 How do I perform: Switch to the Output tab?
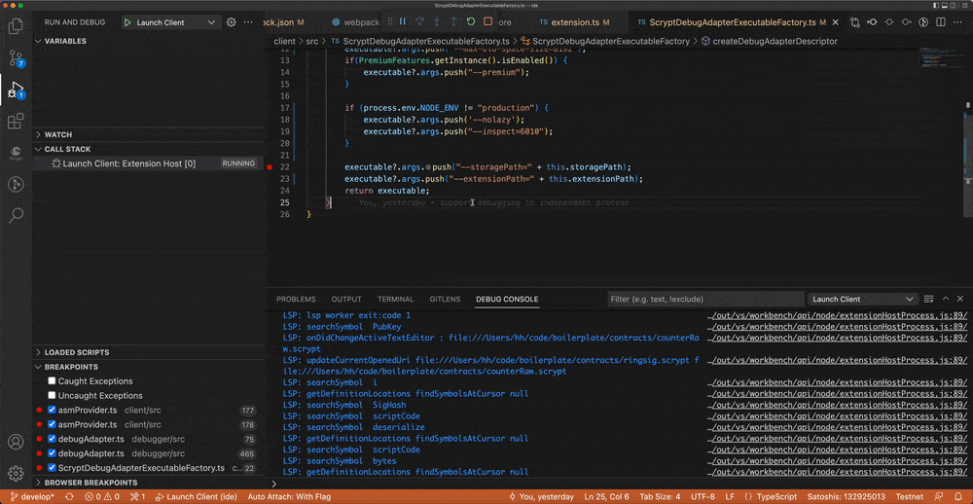click(346, 299)
